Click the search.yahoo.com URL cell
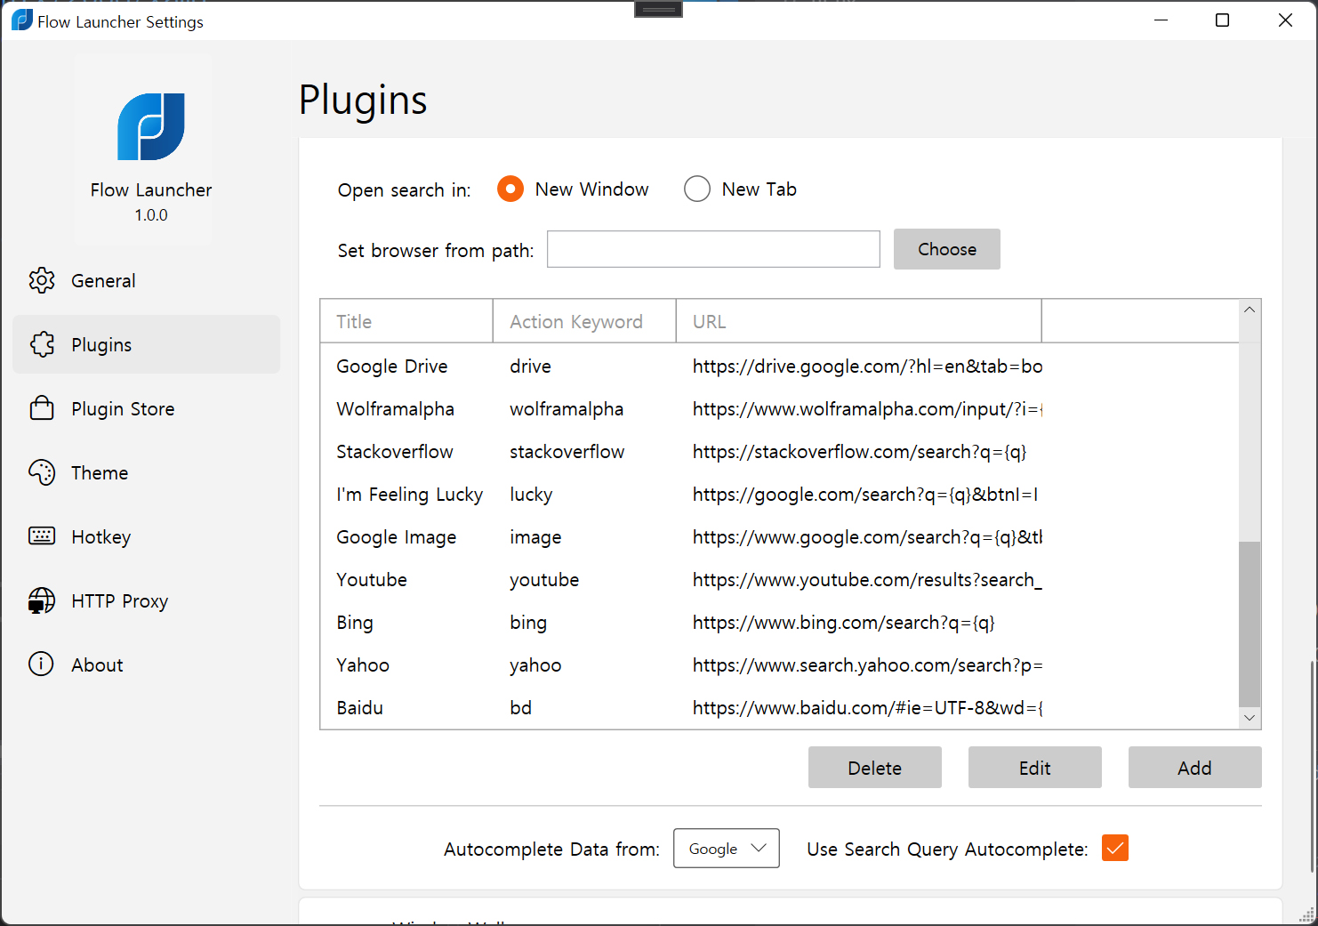This screenshot has height=926, width=1318. click(867, 664)
